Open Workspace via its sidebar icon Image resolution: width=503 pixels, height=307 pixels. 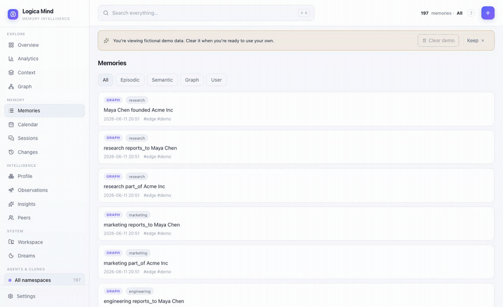(x=11, y=242)
